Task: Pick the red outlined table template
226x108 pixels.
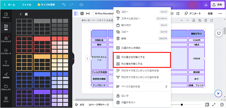Action: 24,45
